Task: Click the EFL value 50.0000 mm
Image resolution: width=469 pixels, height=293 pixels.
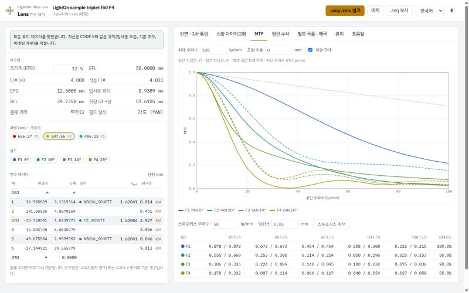Action: 149,68
